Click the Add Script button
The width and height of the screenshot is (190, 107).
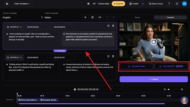pyautogui.click(x=60, y=51)
